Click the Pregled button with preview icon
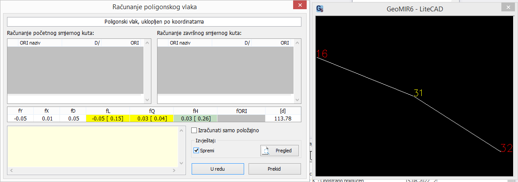This screenshot has width=518, height=182. click(280, 151)
